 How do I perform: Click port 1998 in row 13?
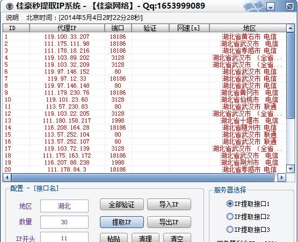[118, 120]
